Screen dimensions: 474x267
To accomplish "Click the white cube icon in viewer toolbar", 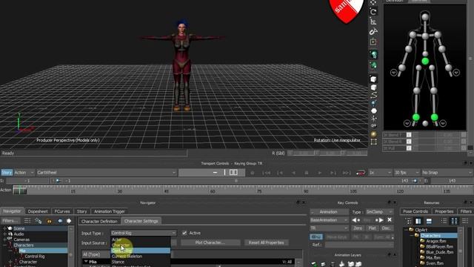I will (x=373, y=79).
